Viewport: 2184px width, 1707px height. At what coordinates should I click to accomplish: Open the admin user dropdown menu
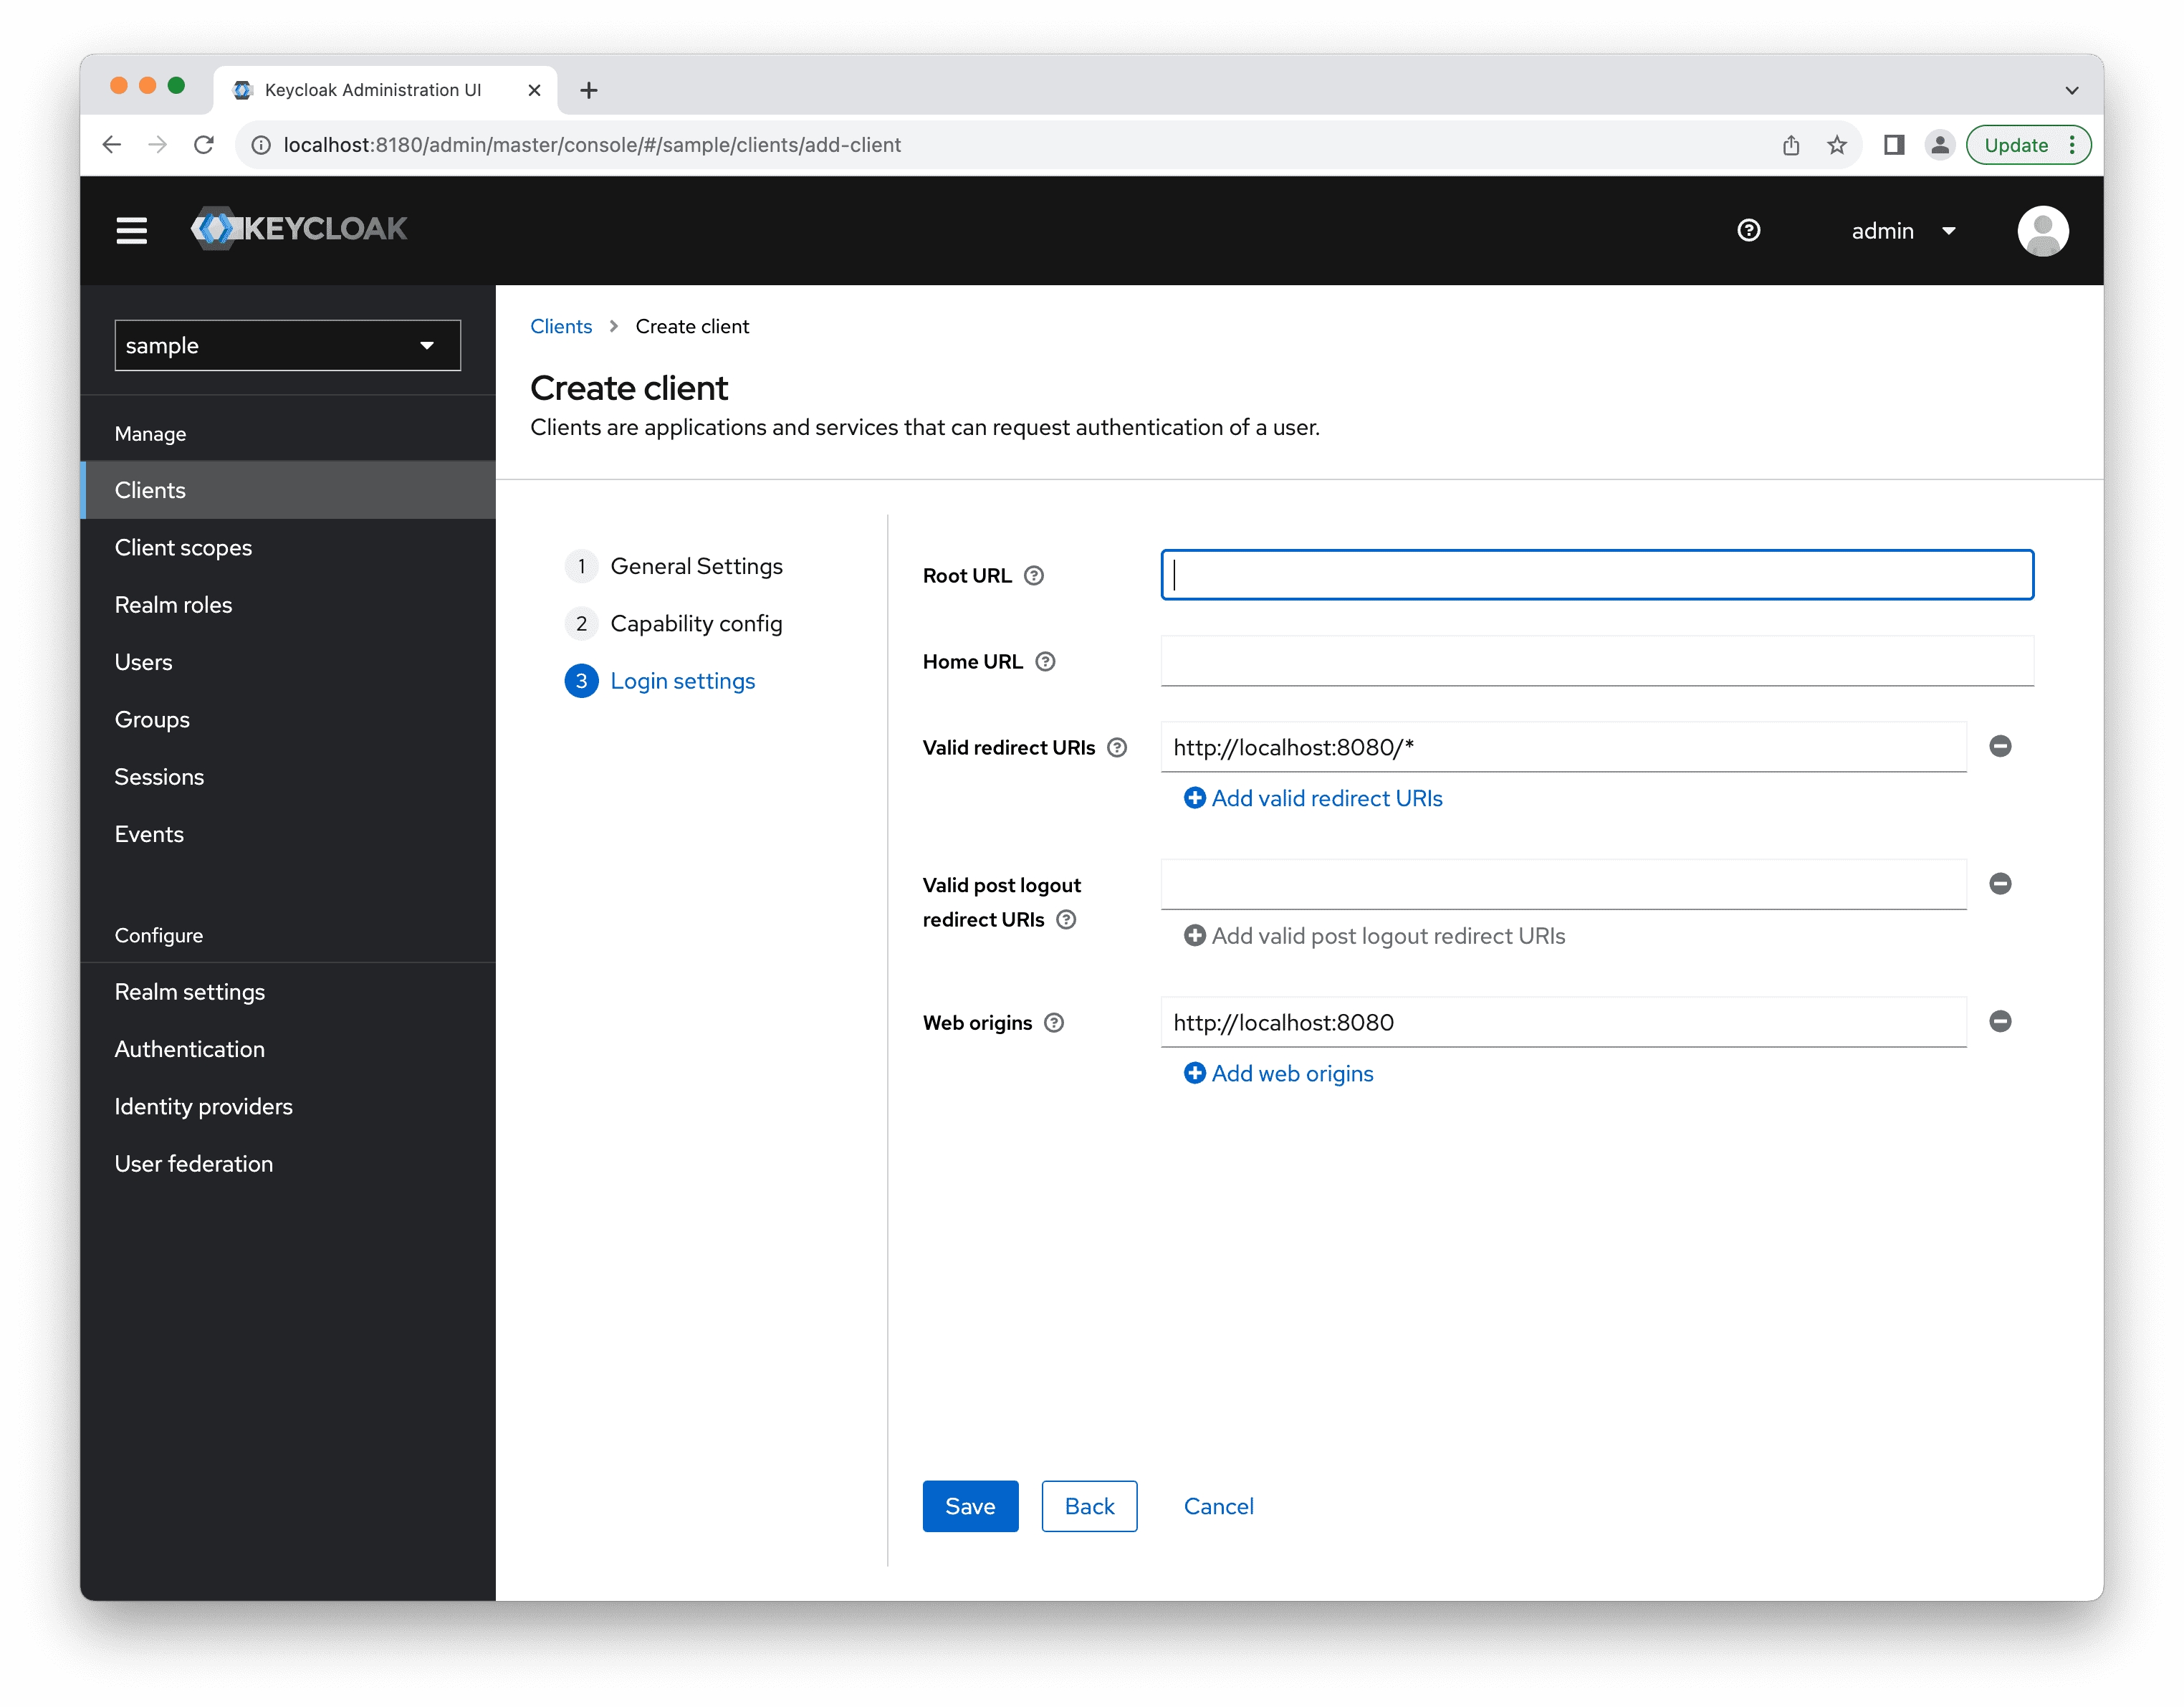click(1906, 231)
